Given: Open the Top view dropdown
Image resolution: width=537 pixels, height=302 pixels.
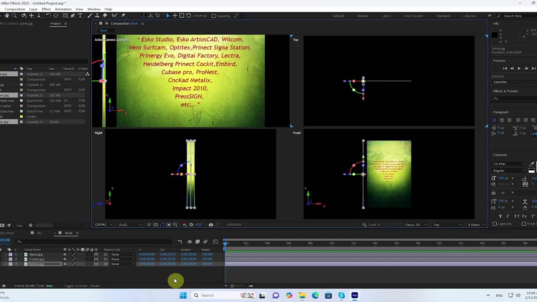Looking at the screenshot, I should (x=448, y=225).
